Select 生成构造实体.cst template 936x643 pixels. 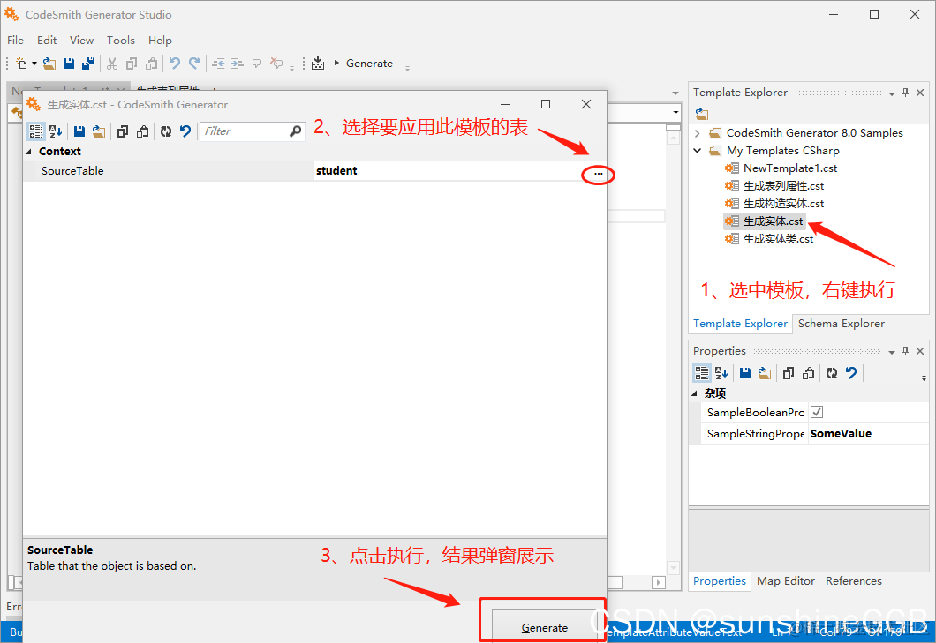783,204
